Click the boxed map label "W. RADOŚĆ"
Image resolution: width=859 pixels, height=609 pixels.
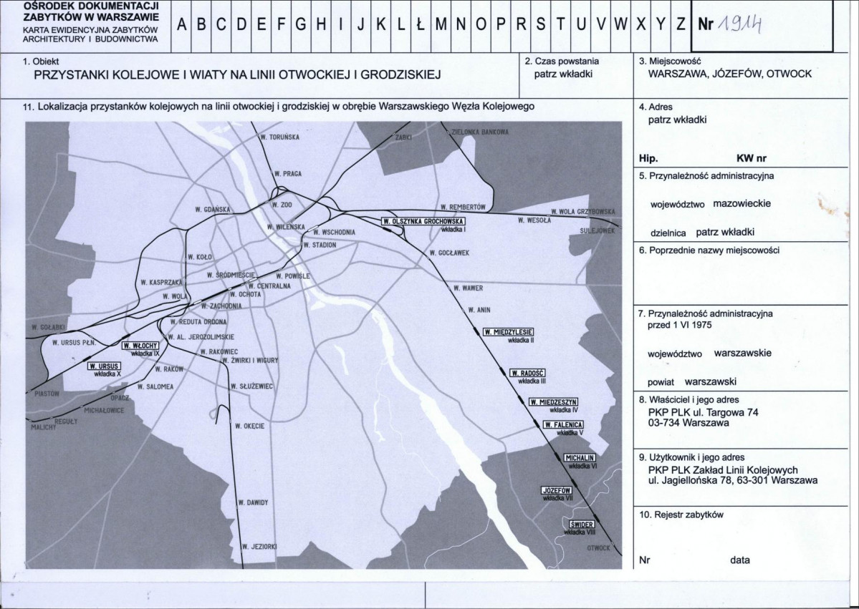tap(527, 373)
